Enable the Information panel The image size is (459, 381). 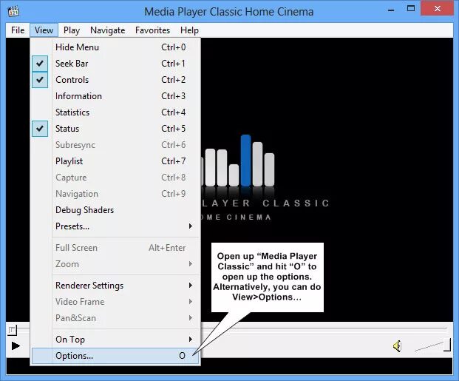115,96
